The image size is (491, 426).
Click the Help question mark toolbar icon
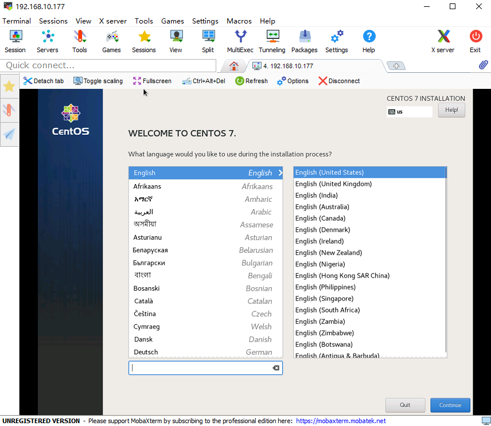(x=369, y=41)
